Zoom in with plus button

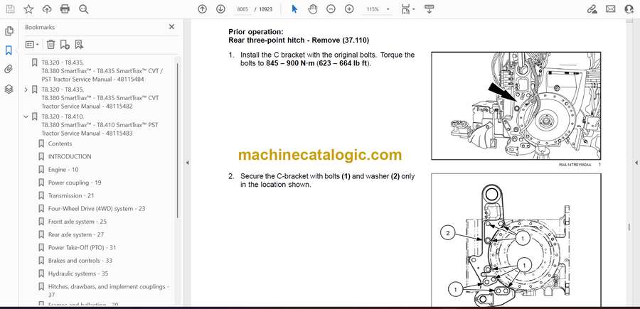[x=349, y=9]
